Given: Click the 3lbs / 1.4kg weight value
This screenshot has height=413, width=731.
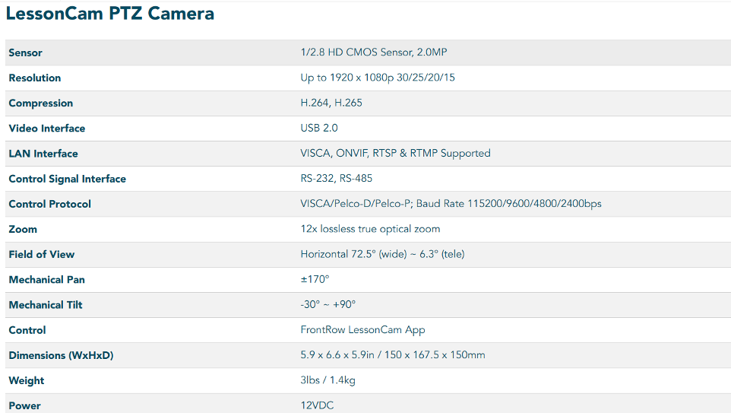Looking at the screenshot, I should (x=328, y=380).
